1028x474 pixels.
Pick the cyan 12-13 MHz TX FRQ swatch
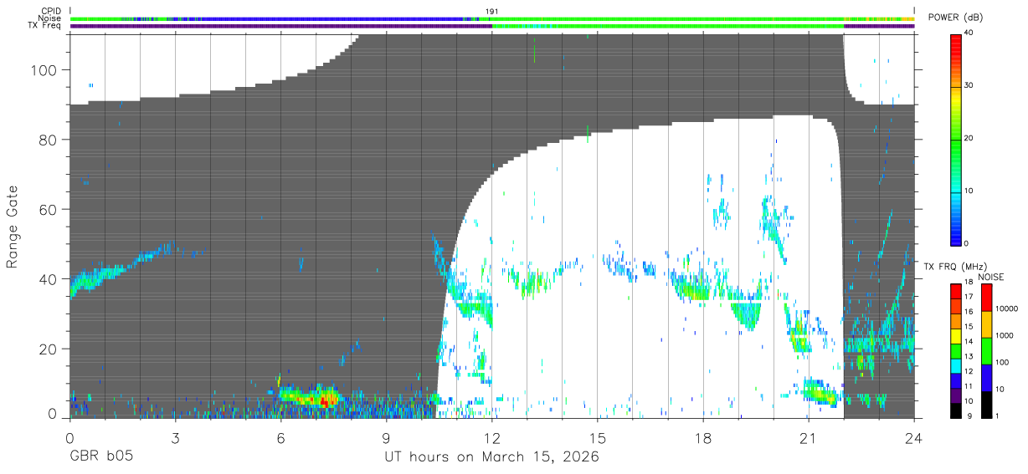(956, 366)
